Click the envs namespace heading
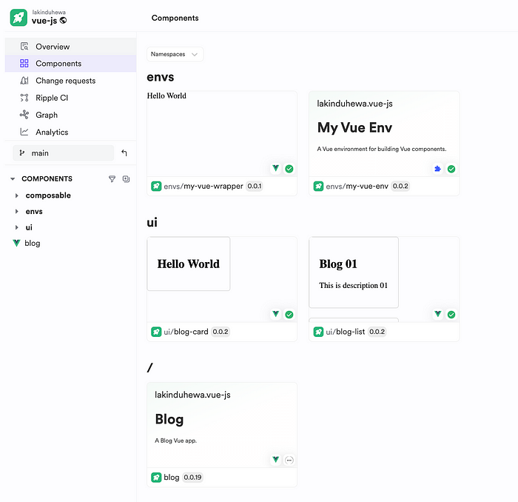Screen dimensions: 518x502 161,77
